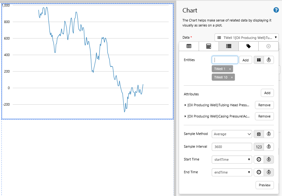Add a new attribute
282x196 pixels.
click(x=267, y=93)
